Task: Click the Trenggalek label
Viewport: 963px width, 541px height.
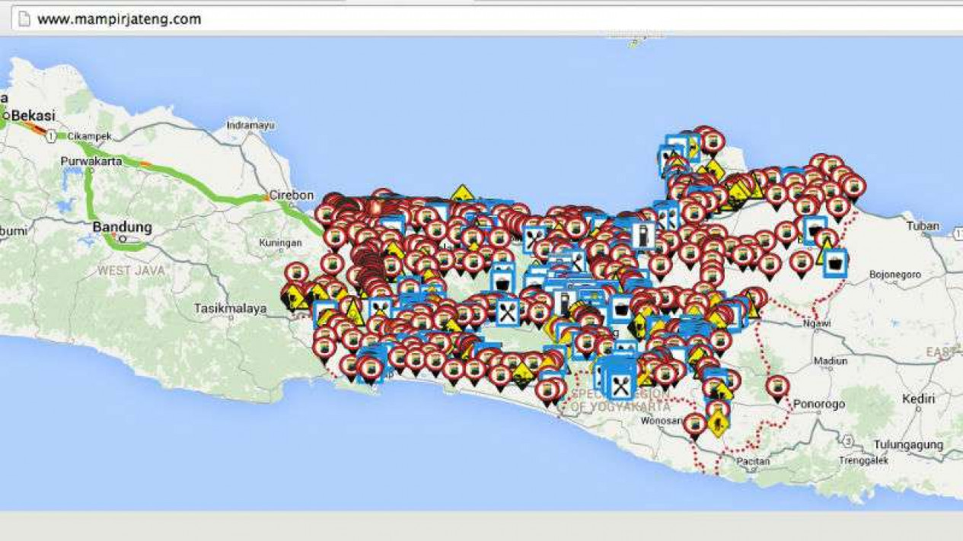Action: tap(863, 460)
